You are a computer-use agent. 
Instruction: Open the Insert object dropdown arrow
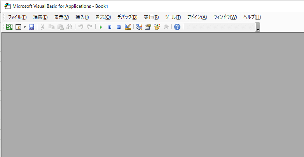(x=24, y=27)
